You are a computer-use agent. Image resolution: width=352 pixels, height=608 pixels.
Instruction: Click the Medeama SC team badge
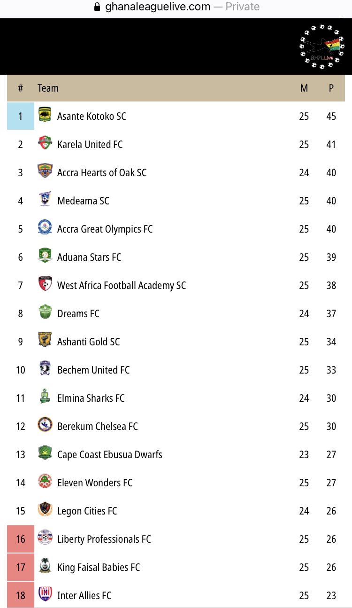pyautogui.click(x=45, y=200)
